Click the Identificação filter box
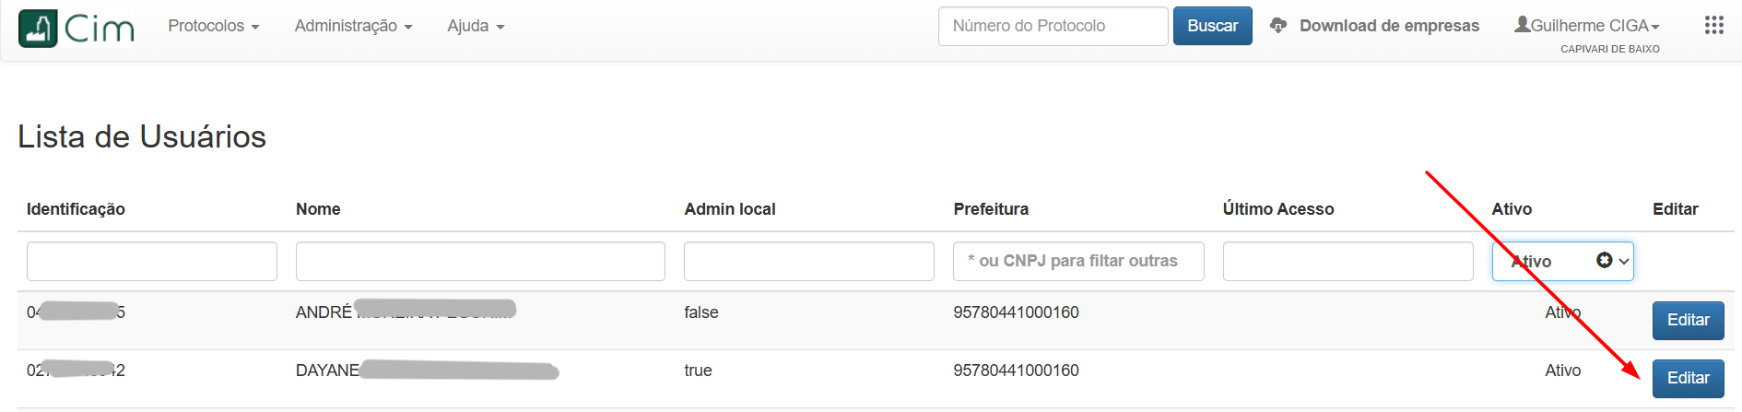This screenshot has height=412, width=1742. coord(152,261)
